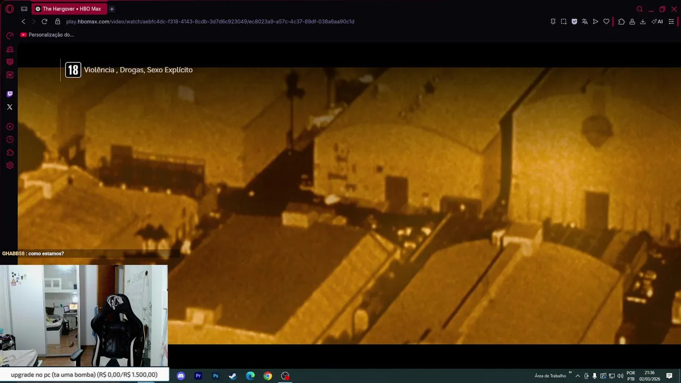Open X (Twitter) panel in sidebar
The height and width of the screenshot is (383, 681).
click(10, 107)
